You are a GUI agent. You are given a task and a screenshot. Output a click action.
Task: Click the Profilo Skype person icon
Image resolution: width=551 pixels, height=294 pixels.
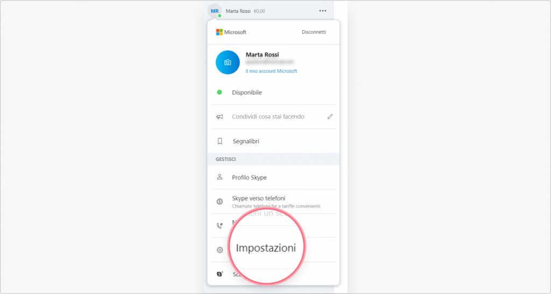(220, 177)
